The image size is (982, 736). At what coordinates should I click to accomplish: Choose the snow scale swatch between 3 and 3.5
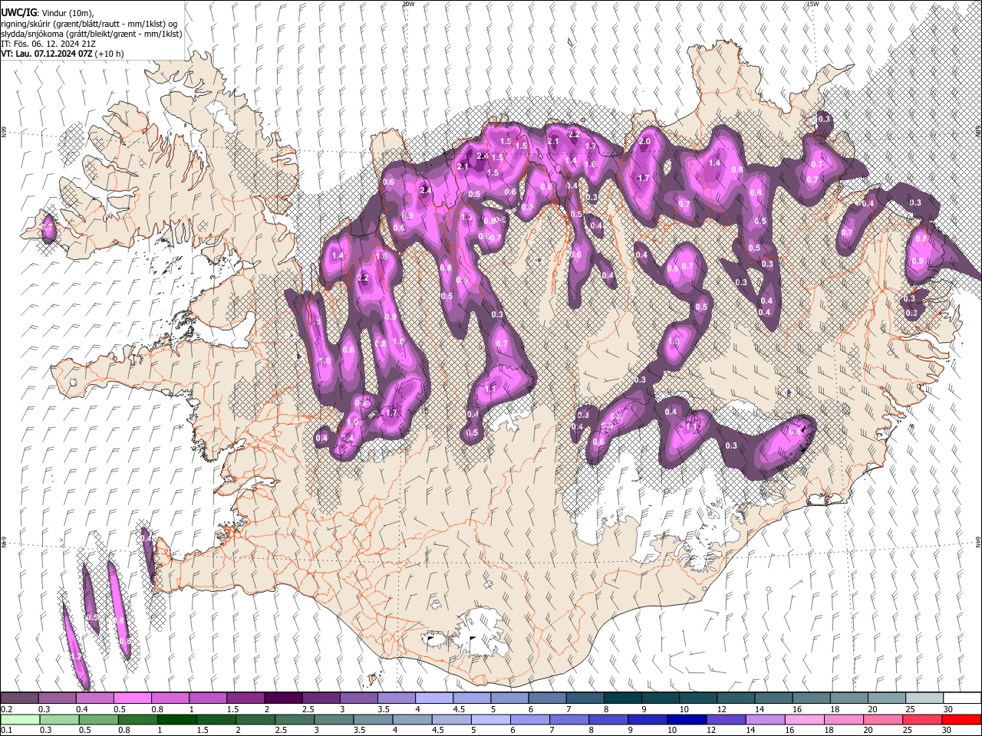click(x=358, y=698)
